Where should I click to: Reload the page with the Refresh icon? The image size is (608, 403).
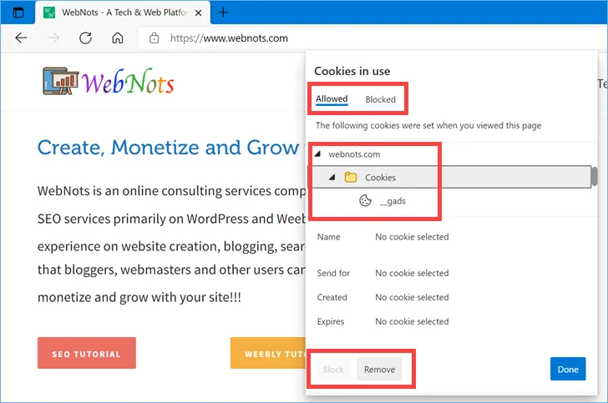[85, 38]
